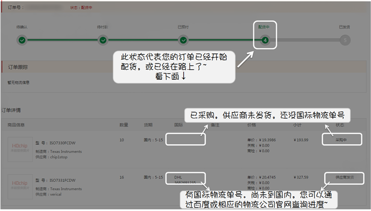Click the 数量 column header
The image size is (371, 211).
coord(123,125)
